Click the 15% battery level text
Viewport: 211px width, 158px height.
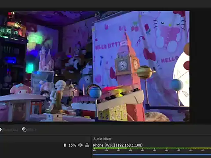click(72, 145)
